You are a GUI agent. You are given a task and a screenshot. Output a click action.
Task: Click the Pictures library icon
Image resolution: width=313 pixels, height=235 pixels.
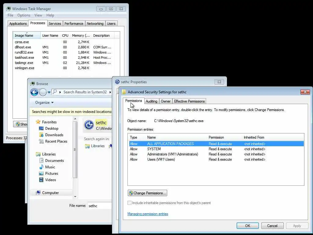pos(41,173)
